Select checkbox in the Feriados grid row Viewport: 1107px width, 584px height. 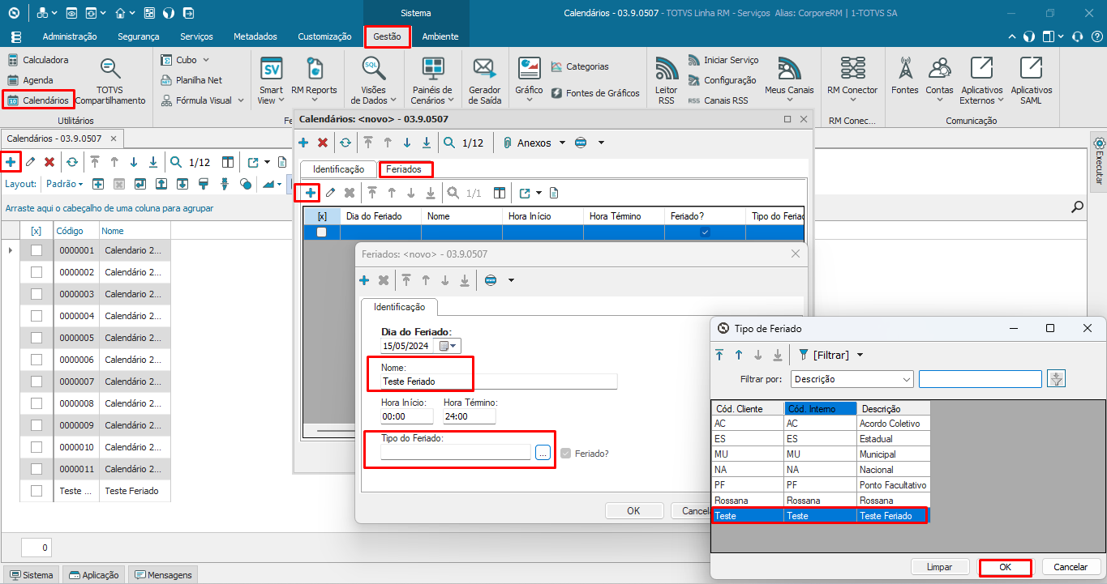click(321, 232)
